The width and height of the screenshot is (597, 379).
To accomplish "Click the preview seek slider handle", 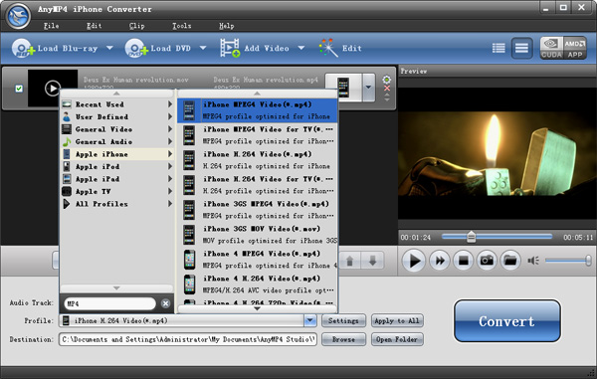I will [x=471, y=237].
